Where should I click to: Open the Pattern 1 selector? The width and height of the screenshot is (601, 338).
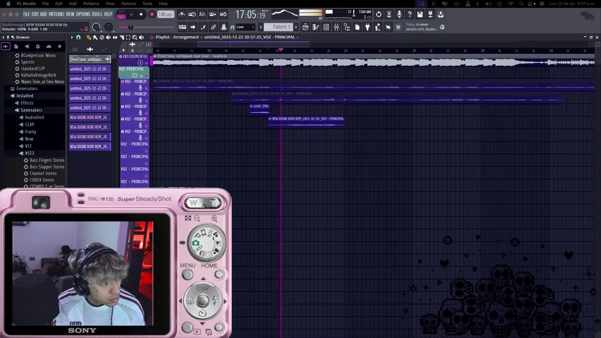(279, 27)
